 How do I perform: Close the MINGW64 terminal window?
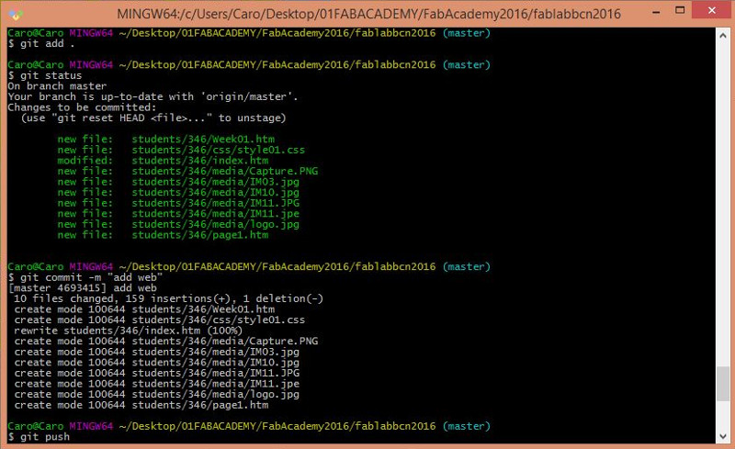click(x=711, y=10)
